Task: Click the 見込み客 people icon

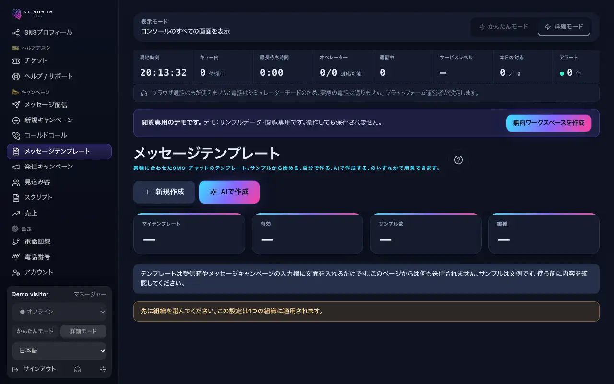Action: pos(16,182)
